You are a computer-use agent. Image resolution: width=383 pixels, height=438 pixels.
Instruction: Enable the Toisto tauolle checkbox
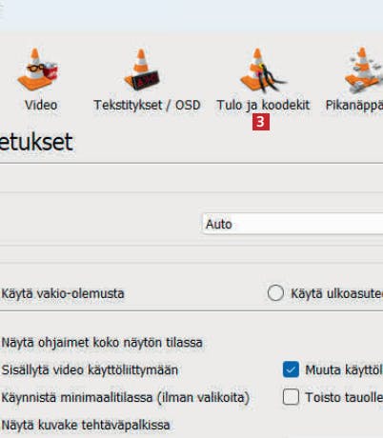coord(291,397)
